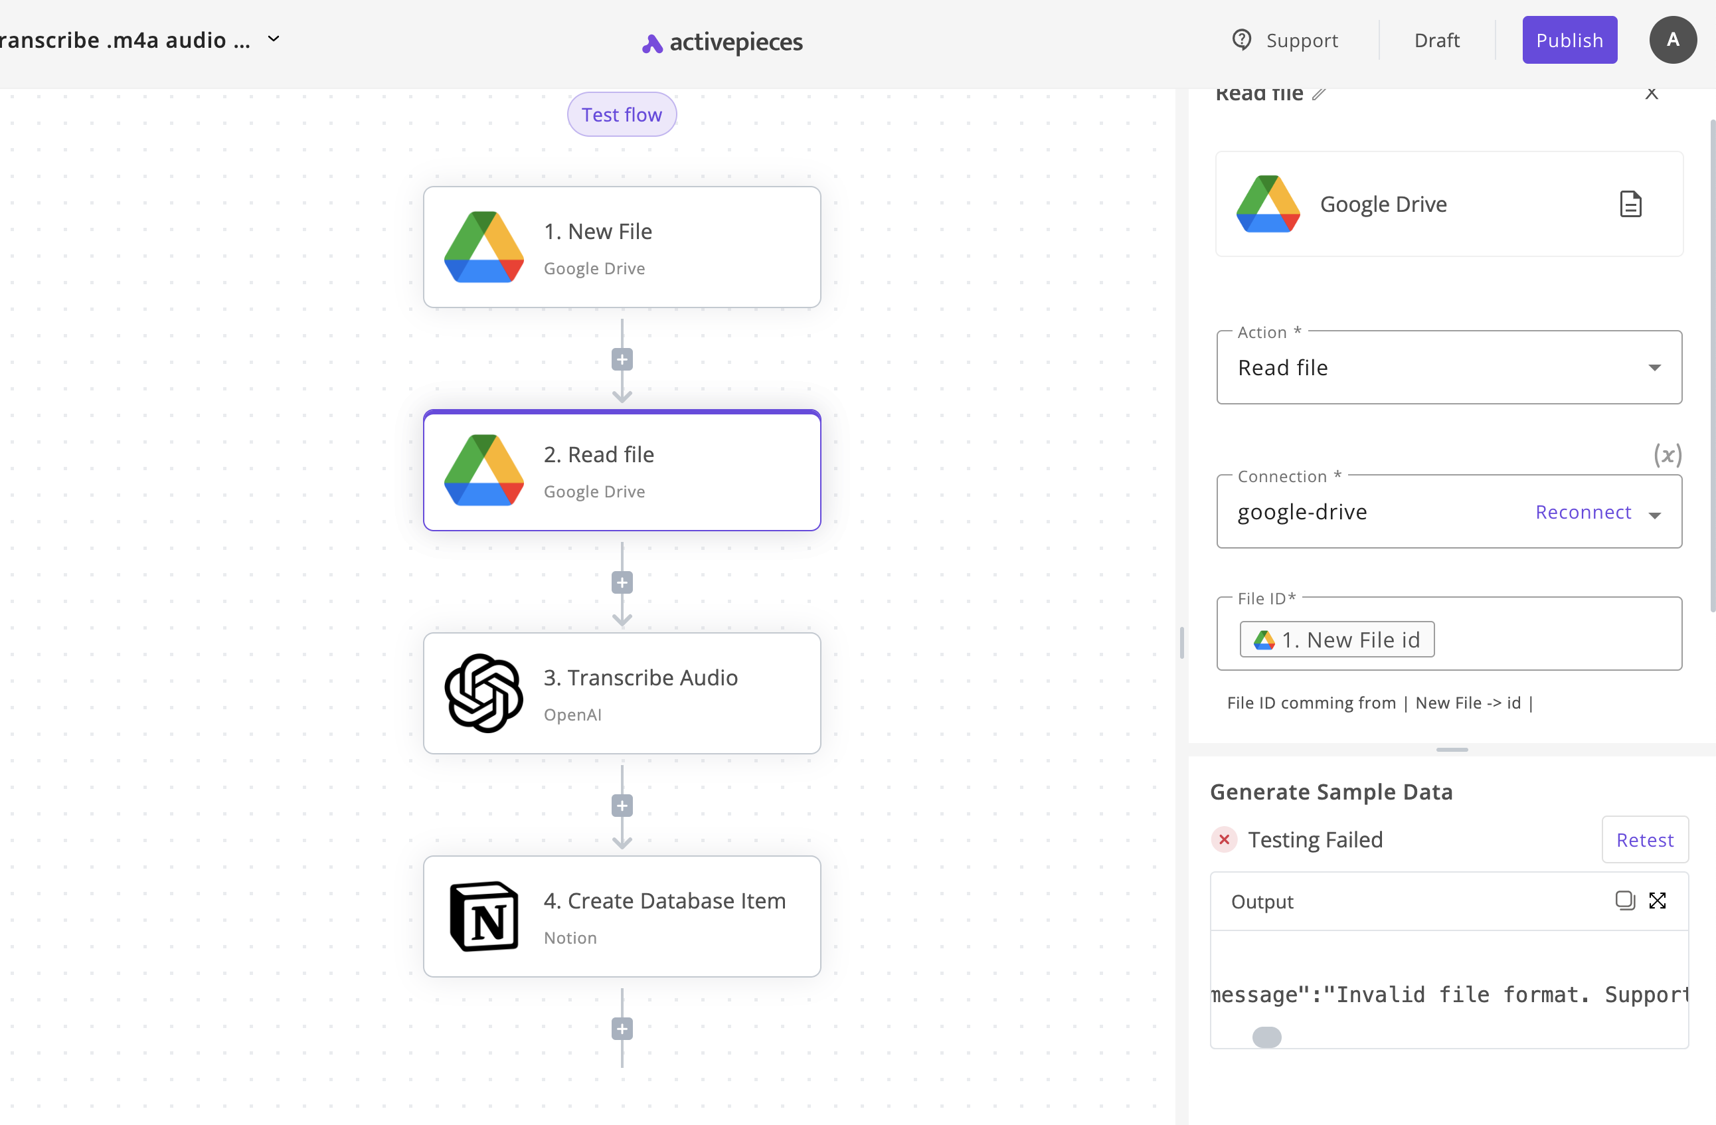
Task: Add step between Read file and Transcribe Audio
Action: click(x=622, y=582)
